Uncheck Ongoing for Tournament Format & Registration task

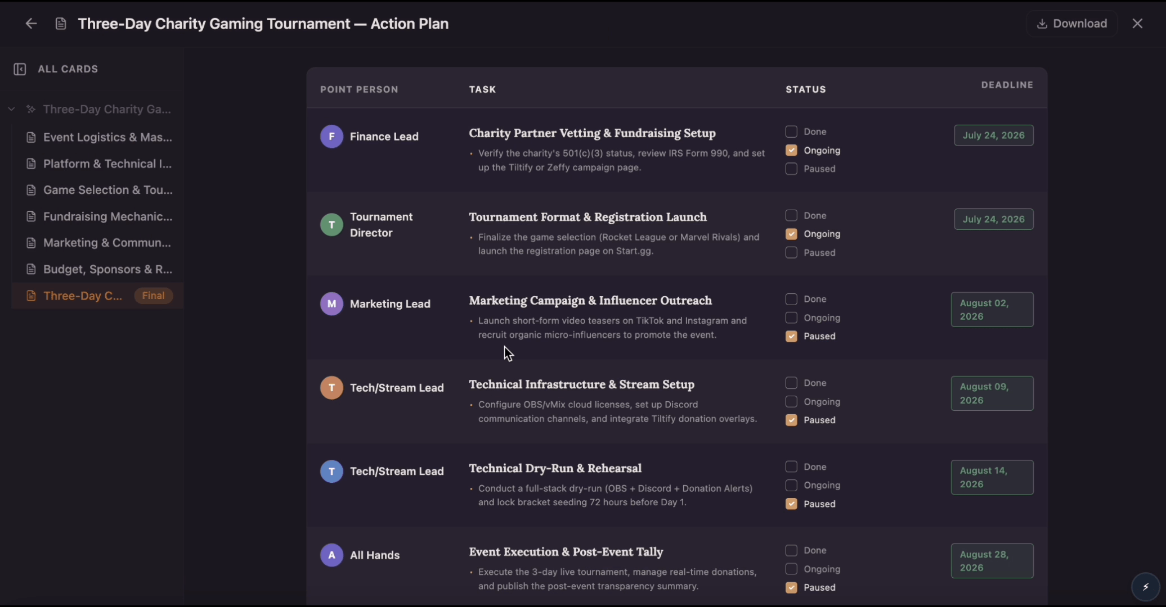(x=791, y=234)
